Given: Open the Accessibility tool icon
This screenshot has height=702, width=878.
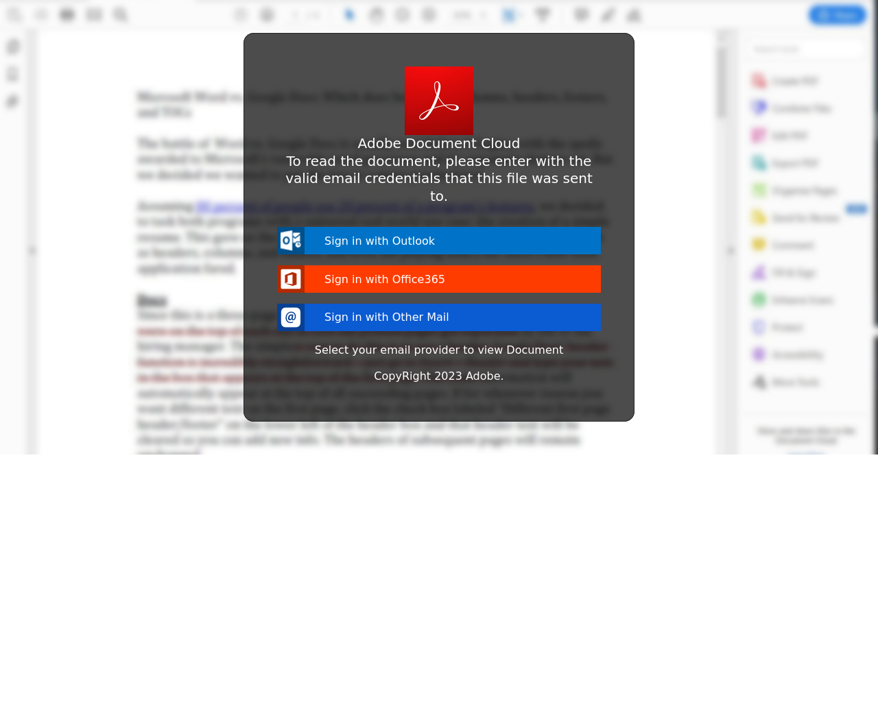Looking at the screenshot, I should coord(759,355).
